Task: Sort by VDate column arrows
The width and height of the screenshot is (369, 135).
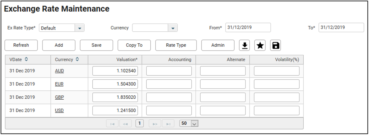Action: [26, 60]
